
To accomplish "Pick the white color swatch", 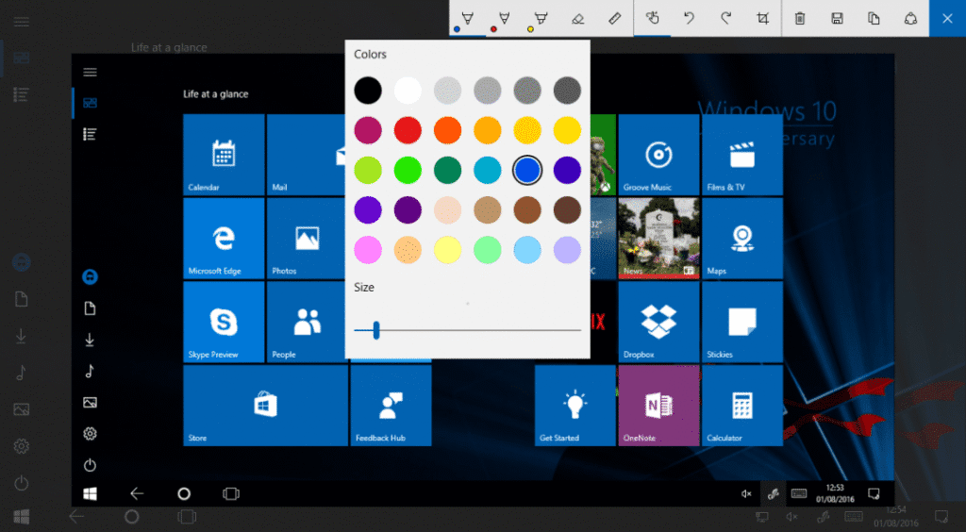I will (x=408, y=91).
